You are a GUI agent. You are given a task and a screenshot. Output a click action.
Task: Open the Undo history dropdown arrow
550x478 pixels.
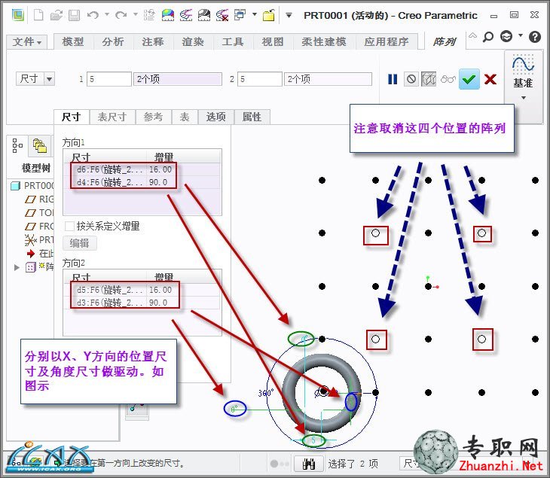[107, 15]
